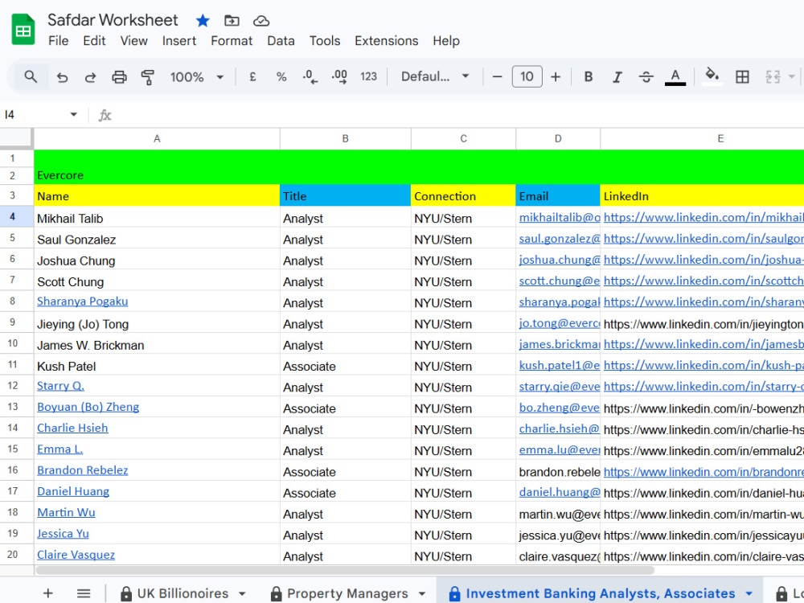Screen dimensions: 804x603
Task: Open the Tools menu
Action: (325, 41)
